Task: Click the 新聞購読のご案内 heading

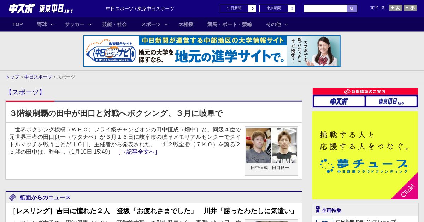Action: tap(365, 92)
